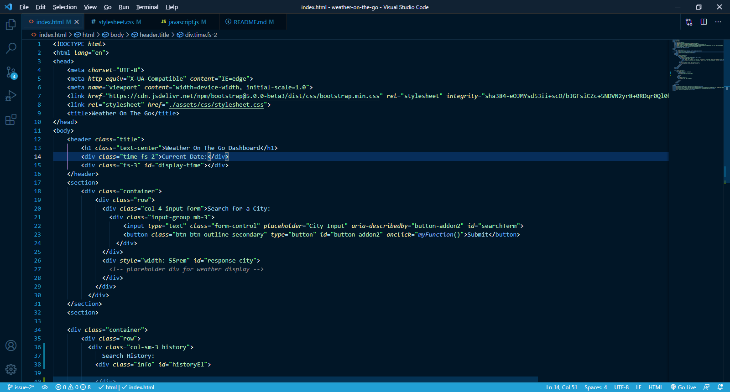The image size is (730, 392).
Task: Open the Search view
Action: click(x=11, y=48)
